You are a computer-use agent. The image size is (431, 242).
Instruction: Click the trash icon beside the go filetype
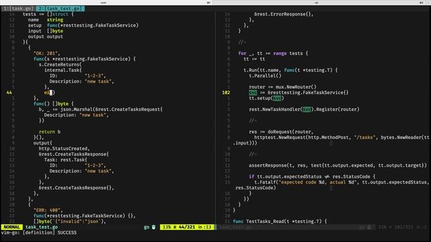(154, 227)
